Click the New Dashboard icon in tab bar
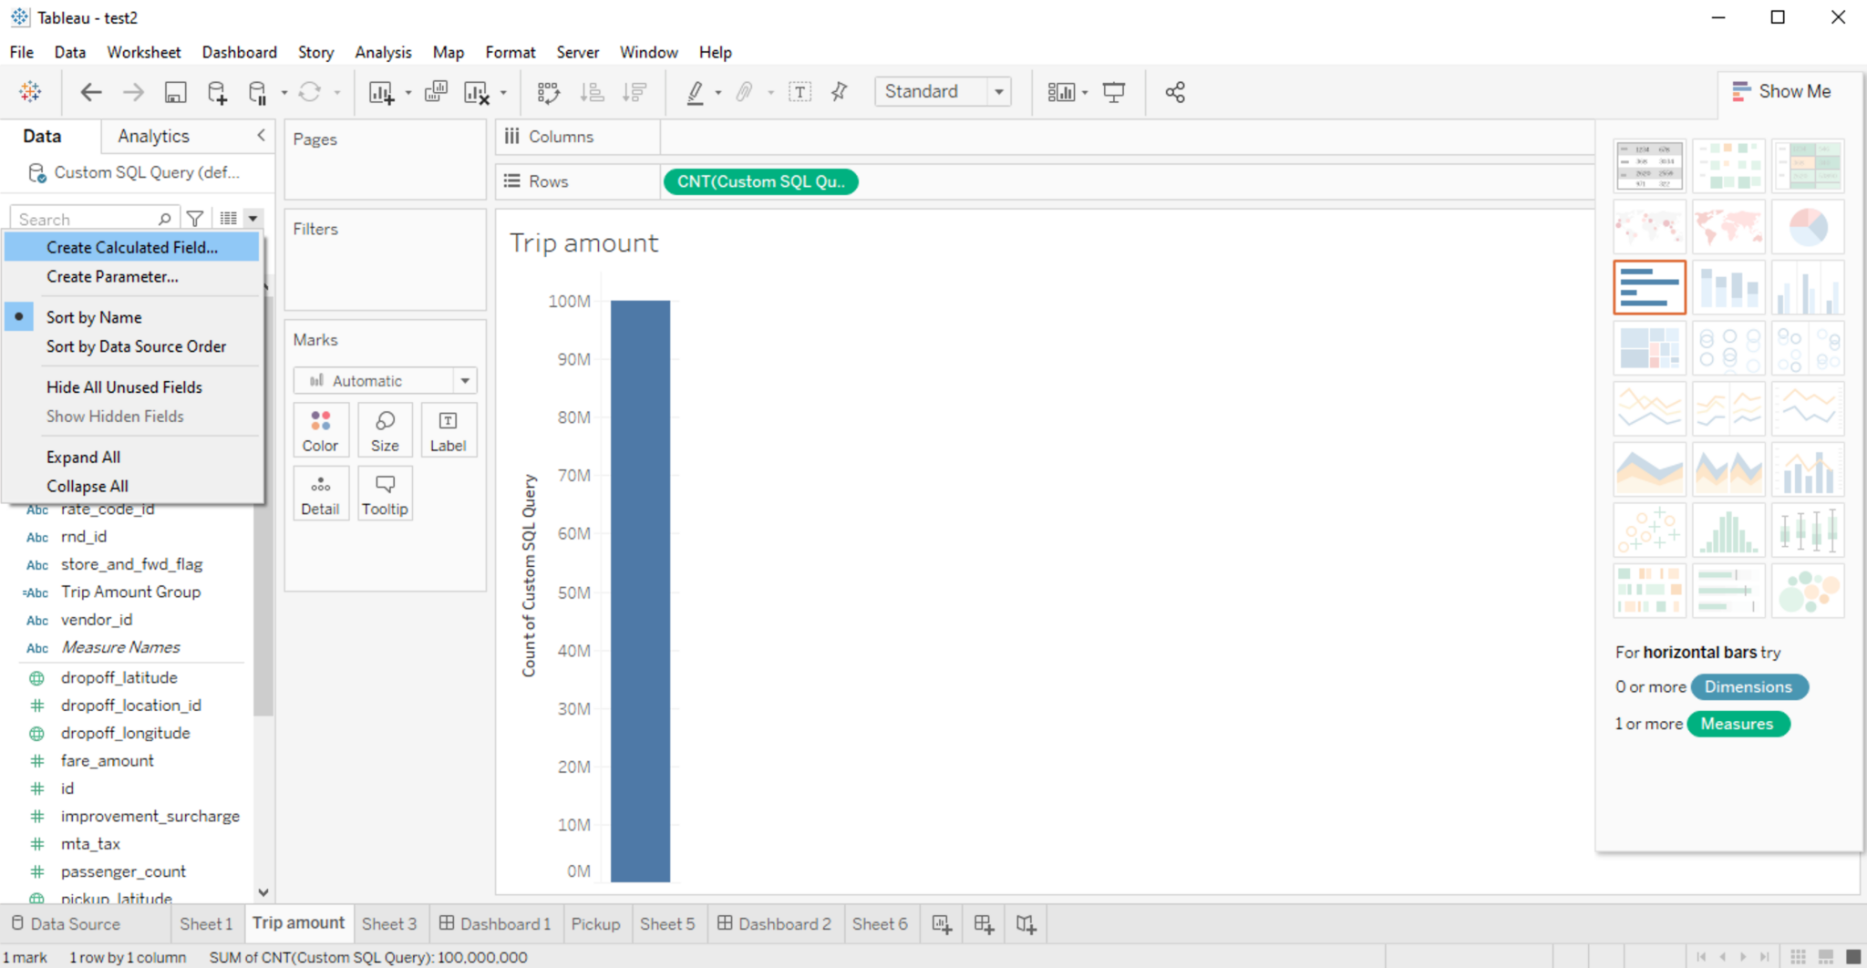Viewport: 1867px width, 968px height. click(984, 924)
